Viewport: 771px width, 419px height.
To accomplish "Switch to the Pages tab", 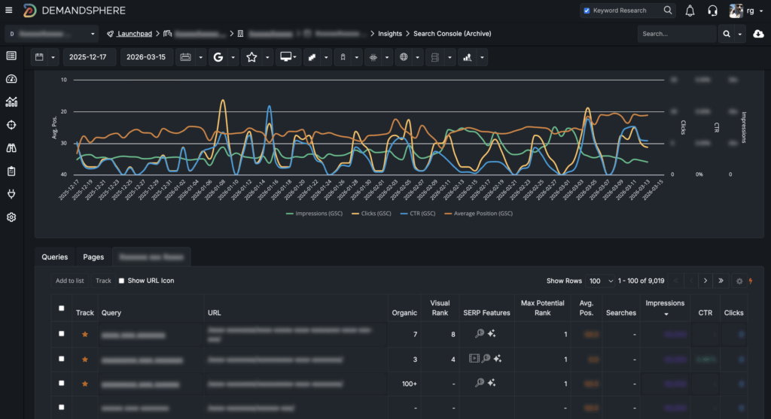I will click(x=93, y=257).
